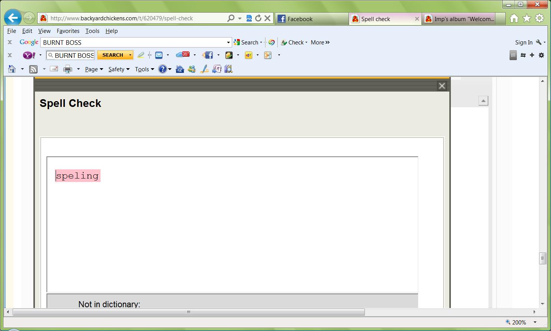This screenshot has width=551, height=331.
Task: Click the Refresh icon in address bar
Action: coord(258,18)
